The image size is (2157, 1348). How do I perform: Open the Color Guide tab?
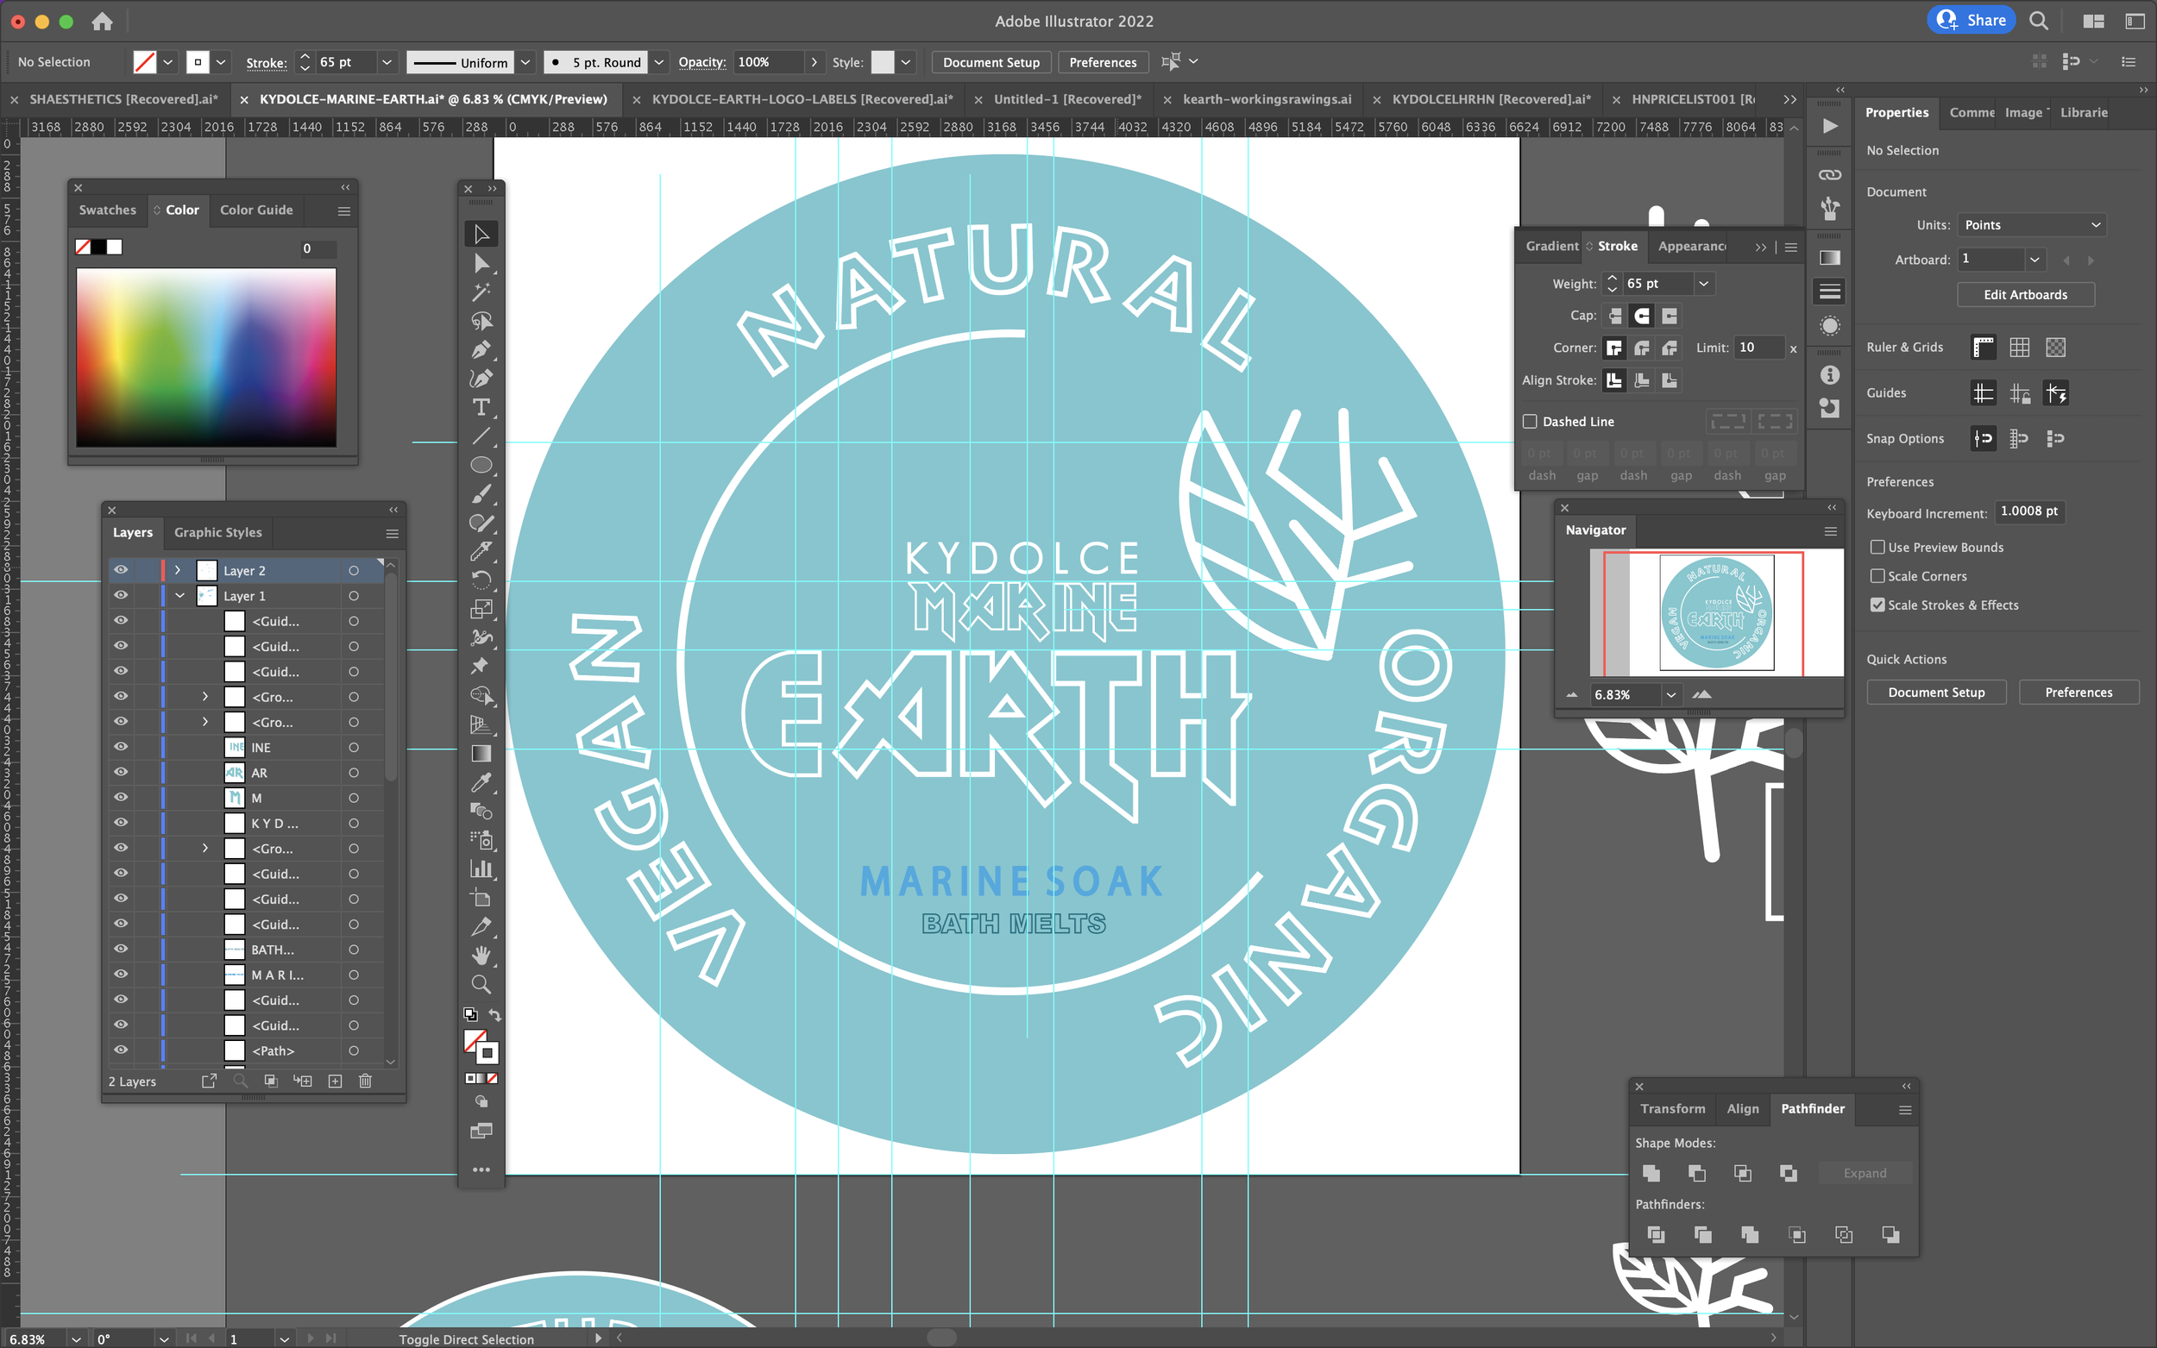tap(256, 210)
